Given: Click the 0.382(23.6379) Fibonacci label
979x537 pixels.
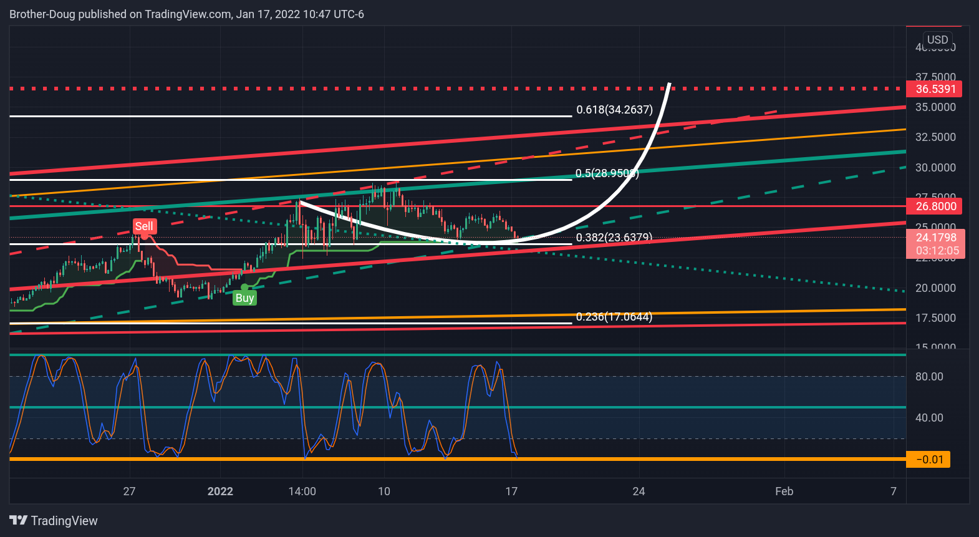Looking at the screenshot, I should pyautogui.click(x=614, y=238).
